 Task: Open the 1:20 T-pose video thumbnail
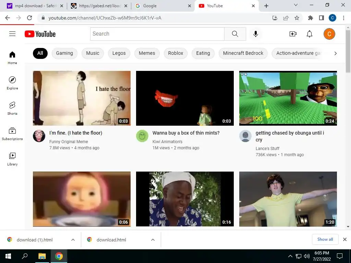click(x=288, y=199)
